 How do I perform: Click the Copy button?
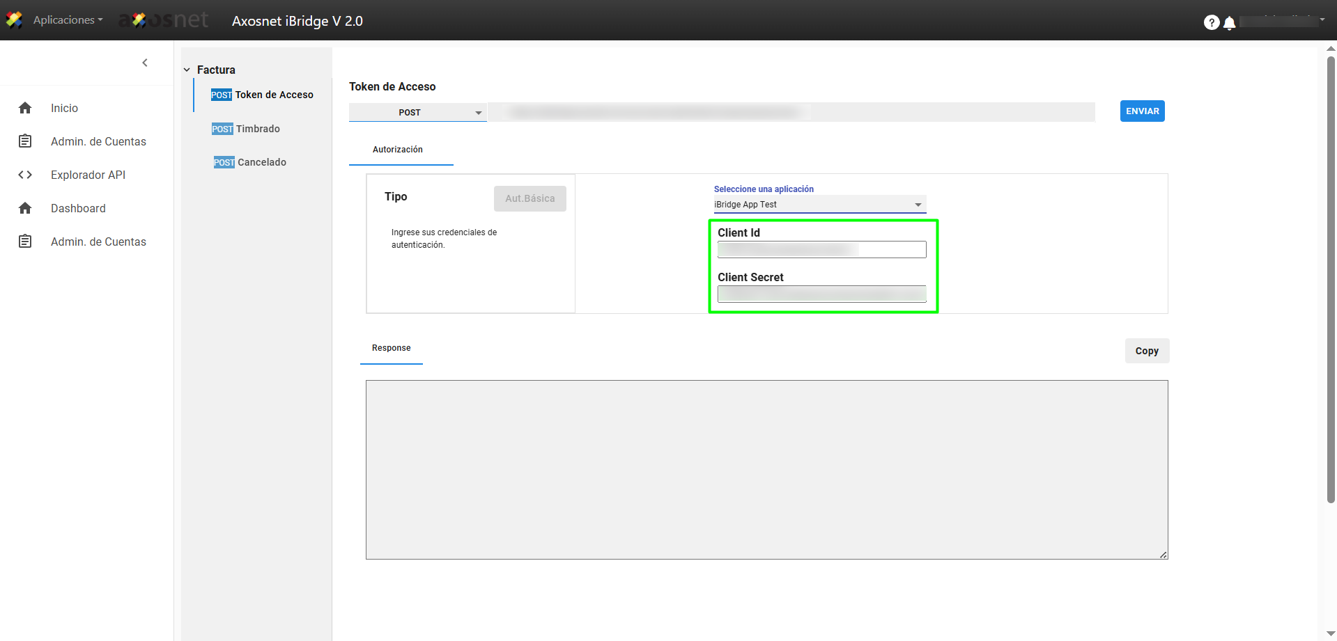[1146, 351]
